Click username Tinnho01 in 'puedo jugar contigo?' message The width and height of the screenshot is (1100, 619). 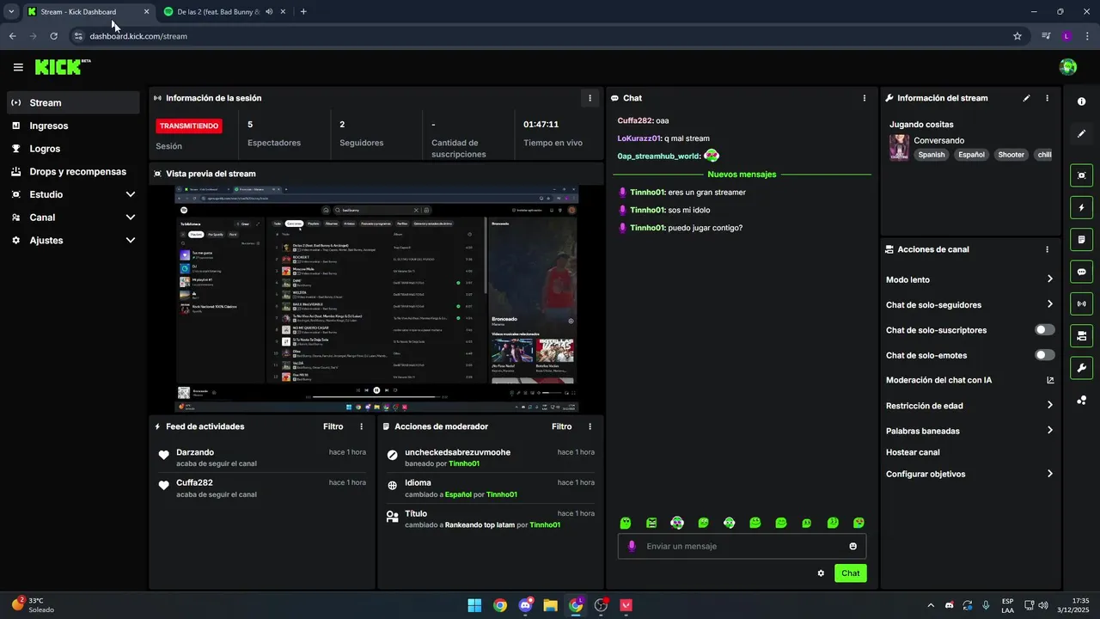tap(648, 228)
